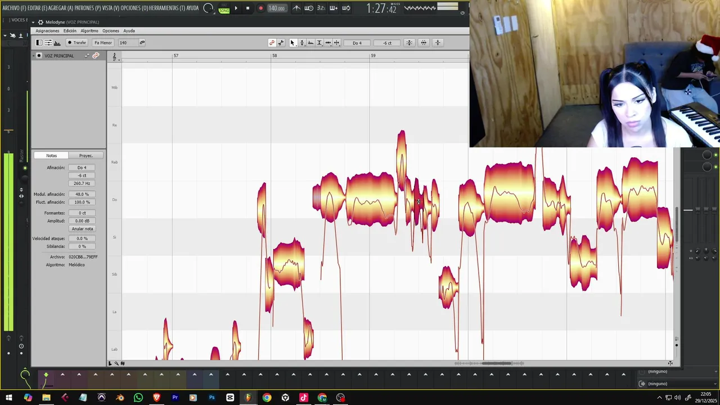Viewport: 720px width, 405px height.
Task: Show hidden icons in the system tray
Action: pos(659,398)
